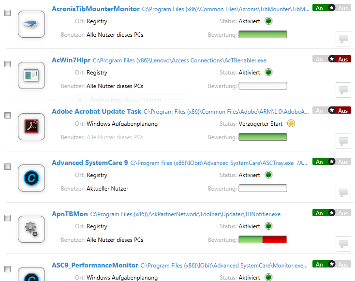Click the AdobeARM file path
355x282 pixels.
tap(226, 112)
